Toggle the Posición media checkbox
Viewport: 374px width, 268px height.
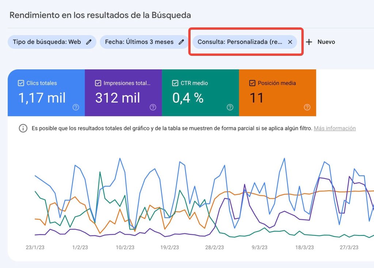click(252, 83)
